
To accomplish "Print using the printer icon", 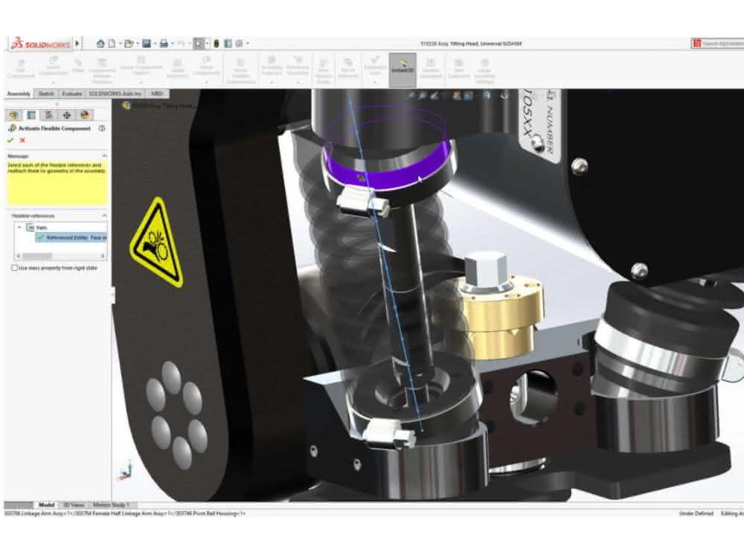I will click(x=164, y=44).
